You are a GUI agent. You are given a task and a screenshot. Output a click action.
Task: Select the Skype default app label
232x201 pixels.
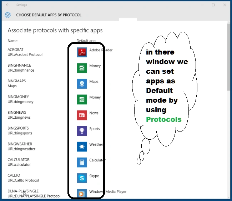pyautogui.click(x=94, y=176)
